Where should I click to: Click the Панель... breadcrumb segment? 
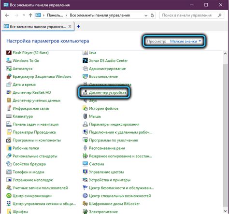(x=55, y=15)
